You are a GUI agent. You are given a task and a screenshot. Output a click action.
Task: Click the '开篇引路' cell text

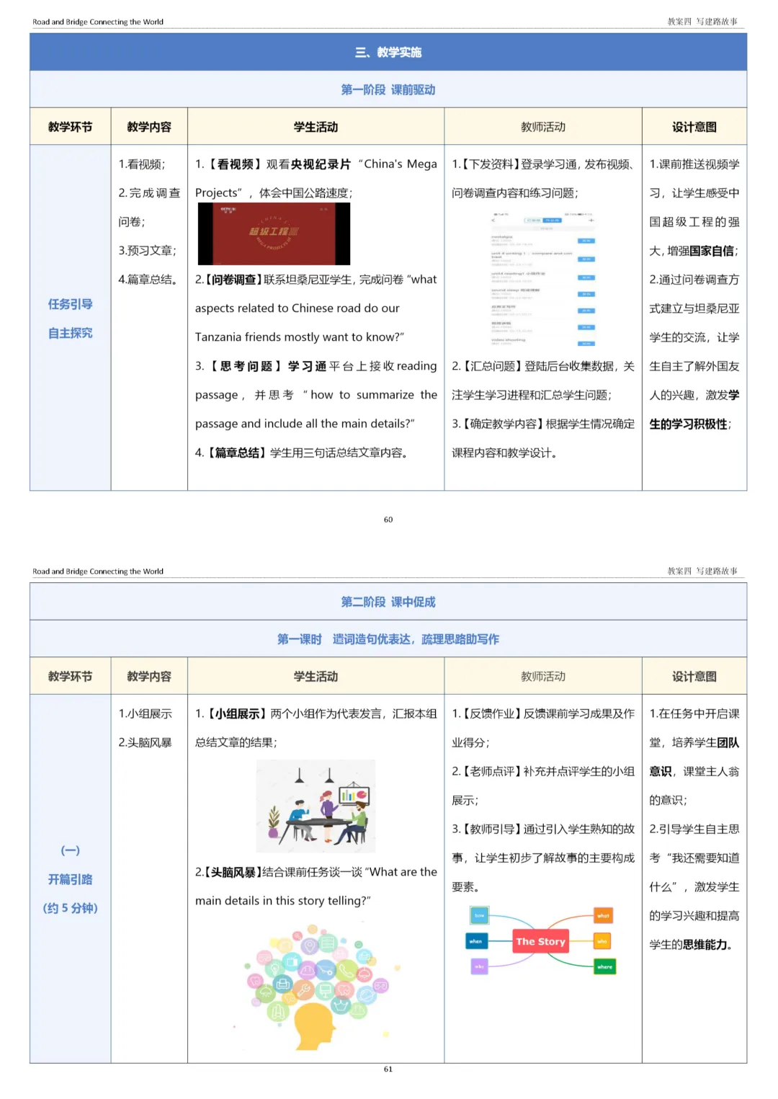71,879
